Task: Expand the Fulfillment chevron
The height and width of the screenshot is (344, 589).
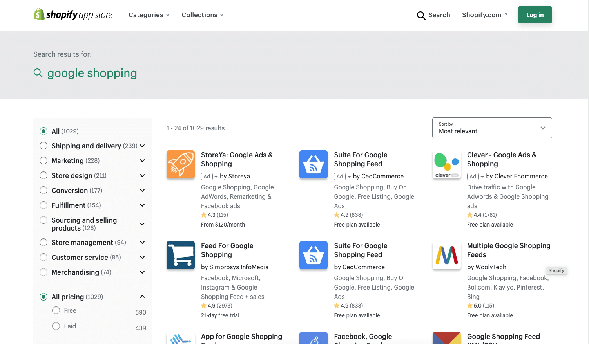Action: pos(142,205)
